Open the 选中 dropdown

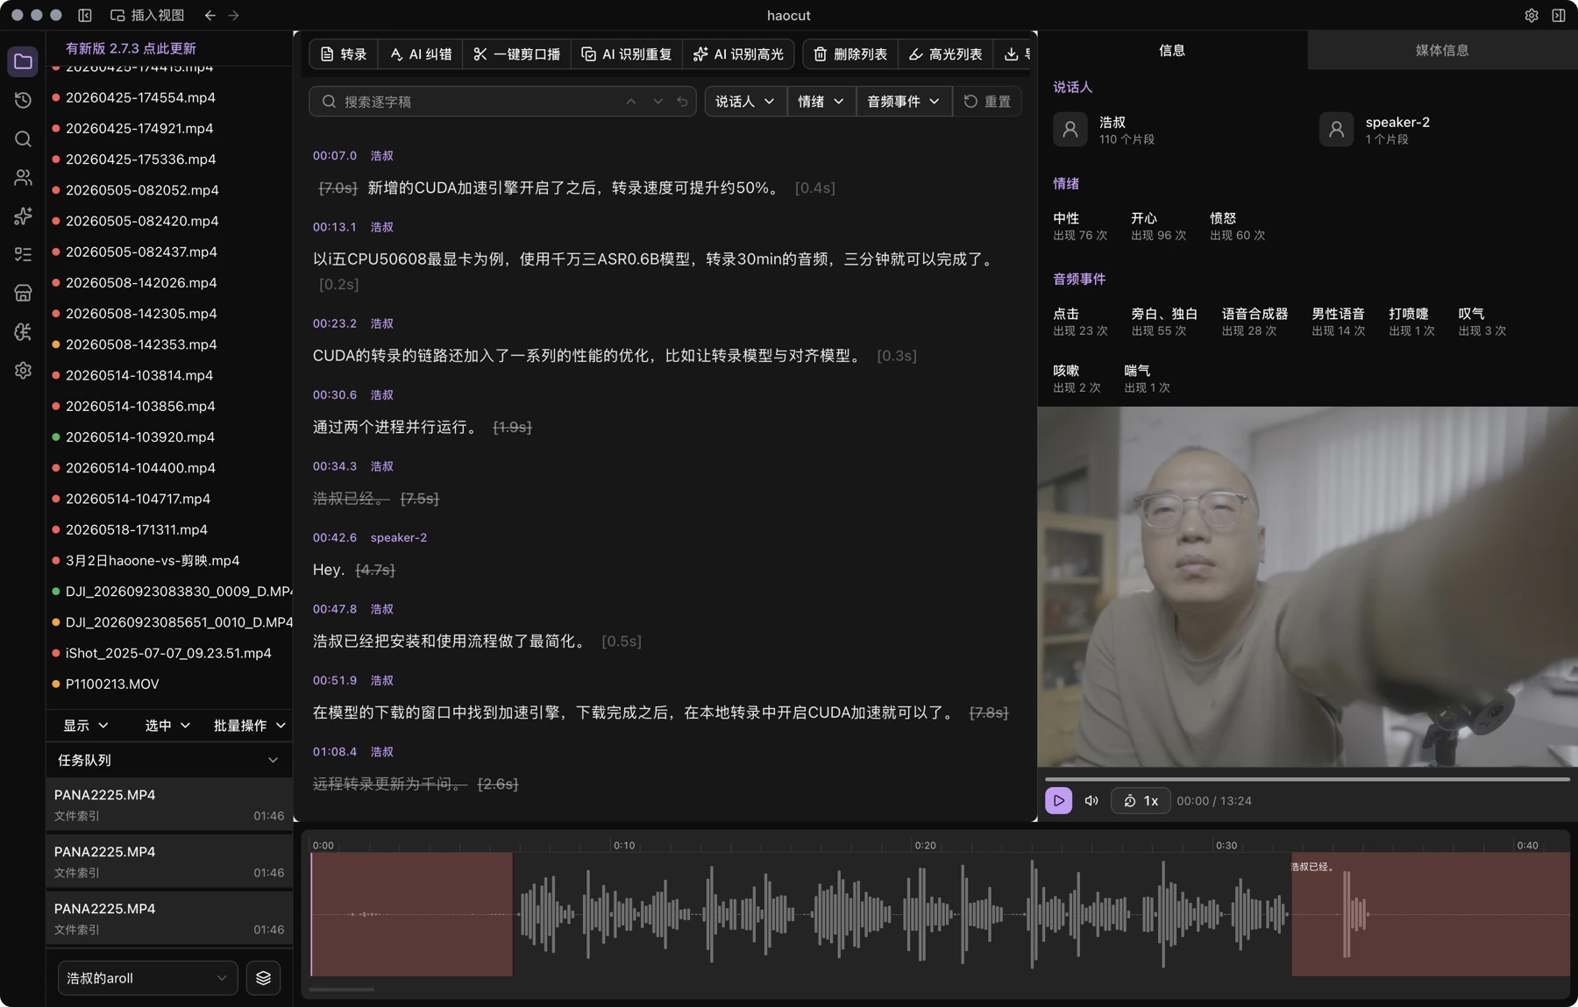point(167,725)
